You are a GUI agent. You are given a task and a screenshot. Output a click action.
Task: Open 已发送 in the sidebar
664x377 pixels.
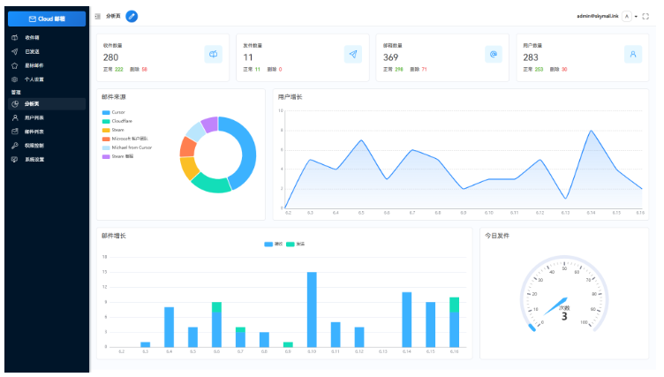pyautogui.click(x=47, y=52)
